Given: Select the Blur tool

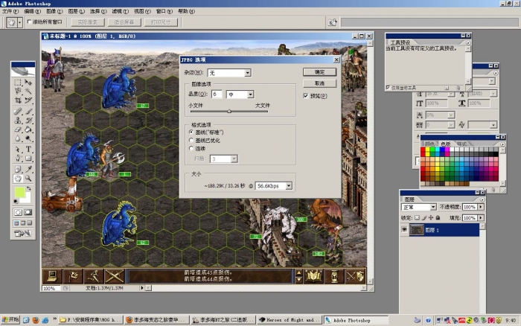Looking at the screenshot, I should [18, 138].
